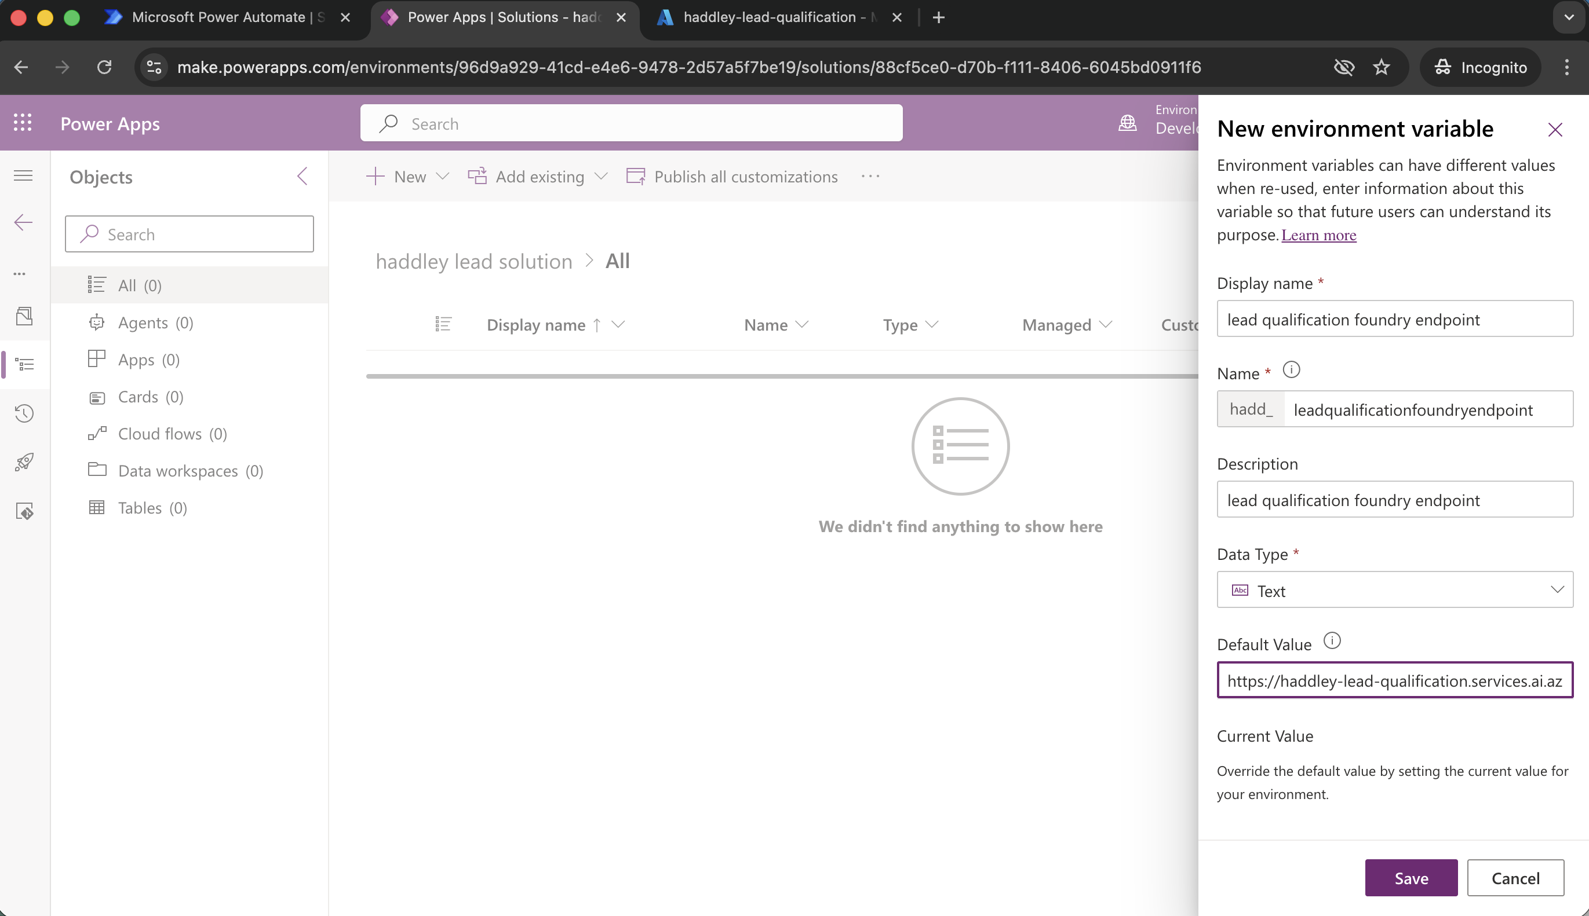This screenshot has width=1589, height=916.
Task: Save the new environment variable
Action: 1410,878
